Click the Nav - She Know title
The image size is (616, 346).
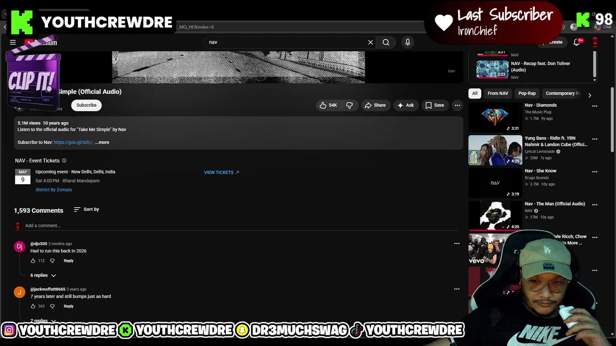[540, 171]
